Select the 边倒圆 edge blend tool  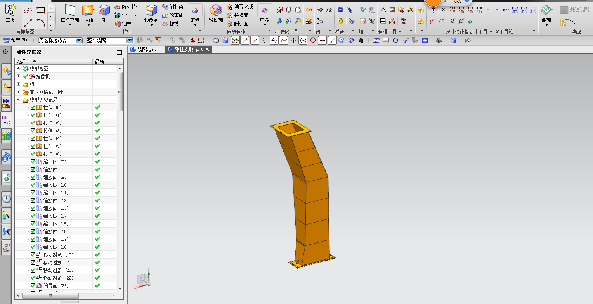151,14
